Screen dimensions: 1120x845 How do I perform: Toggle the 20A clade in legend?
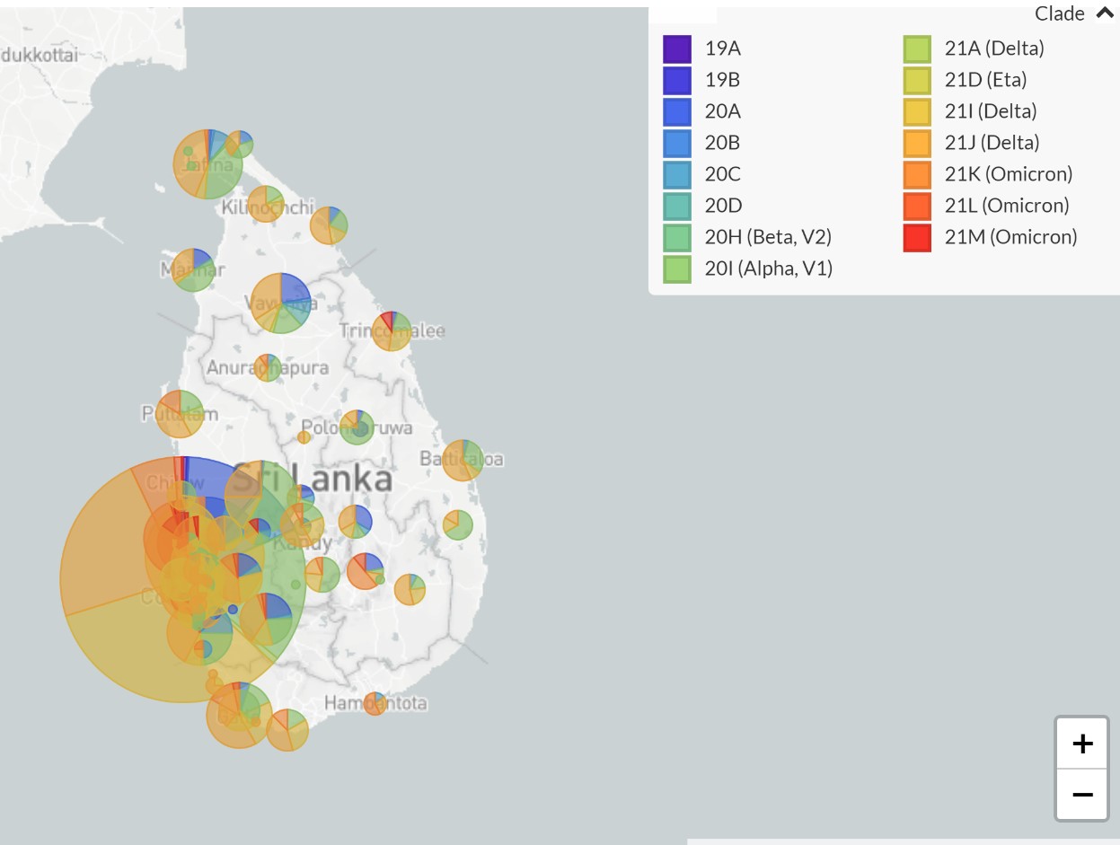pyautogui.click(x=722, y=111)
